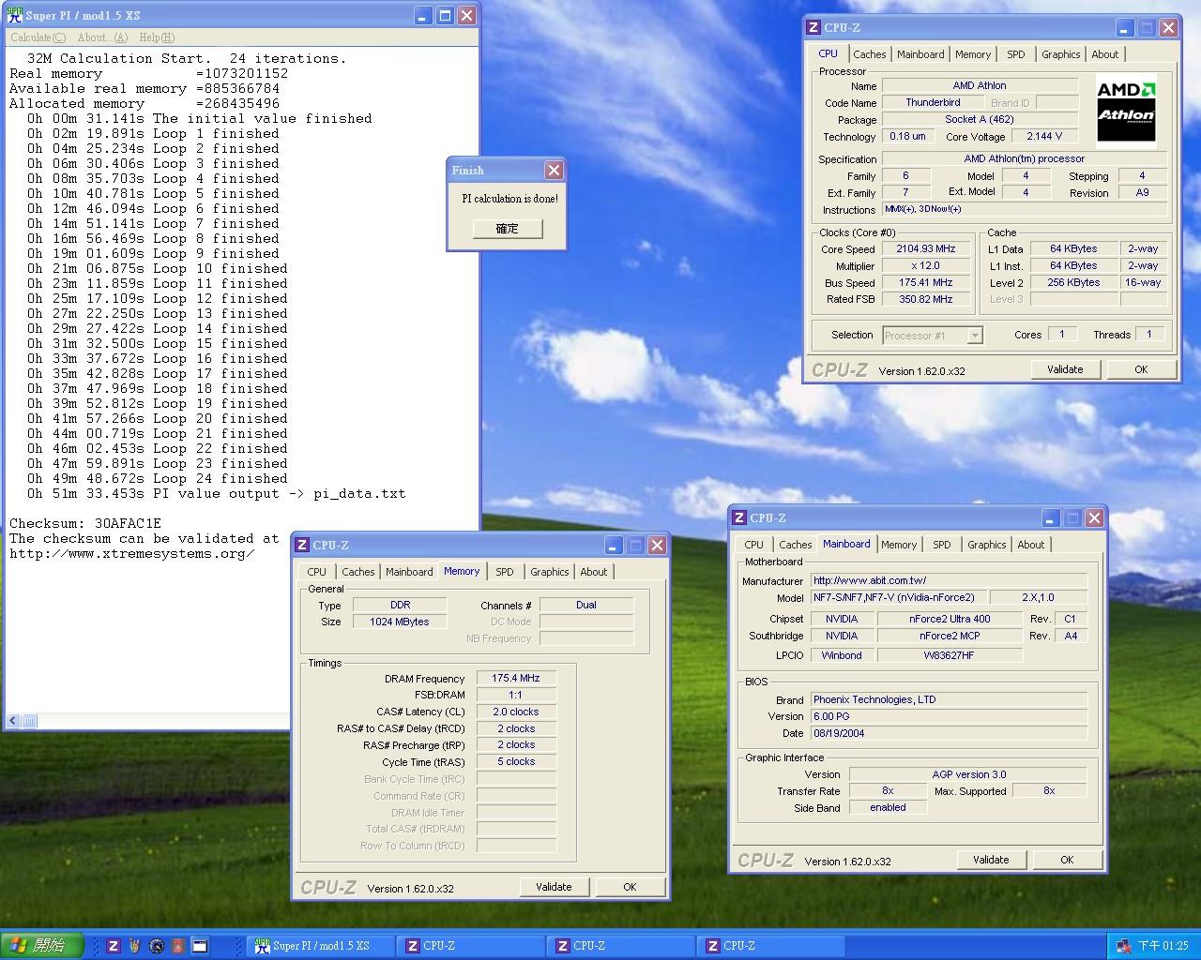The width and height of the screenshot is (1201, 960).
Task: Select SPD tab in the Mainboard CPU-Z window
Action: pos(942,545)
